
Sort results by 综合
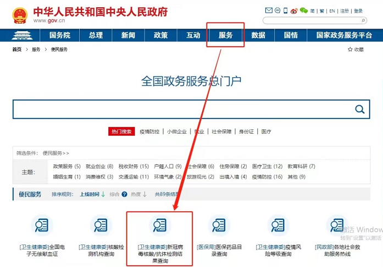click(114, 194)
